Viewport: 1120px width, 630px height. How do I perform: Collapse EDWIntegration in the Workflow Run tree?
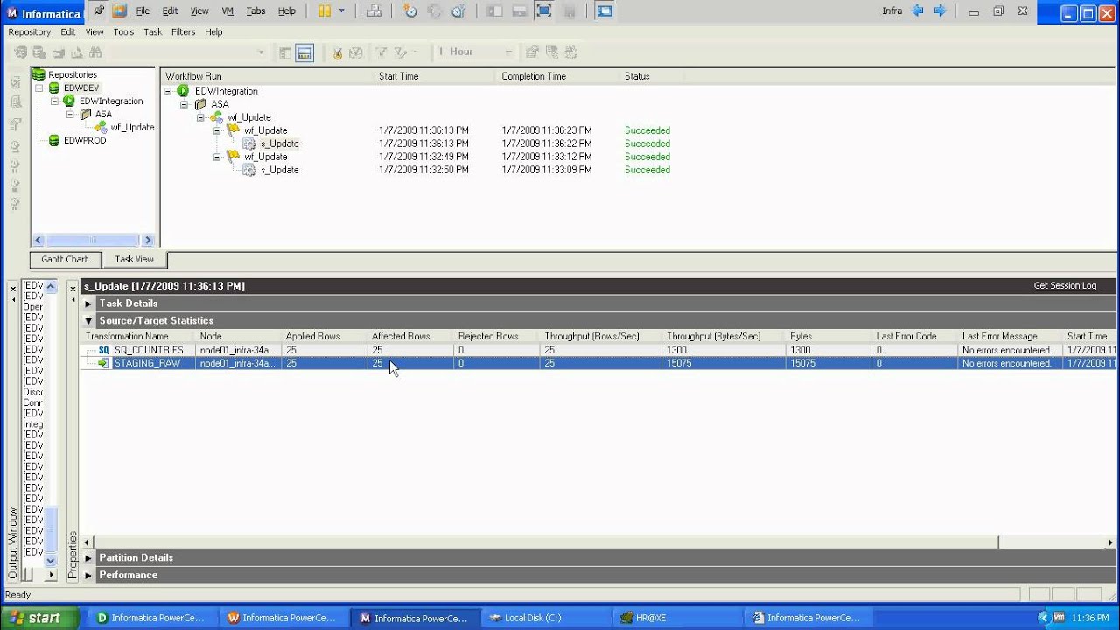[168, 91]
